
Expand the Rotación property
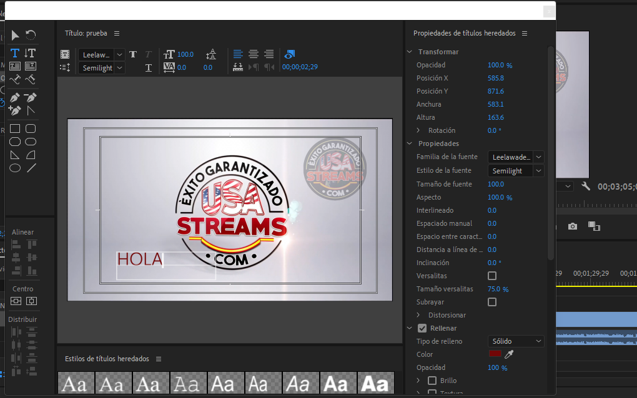point(418,130)
